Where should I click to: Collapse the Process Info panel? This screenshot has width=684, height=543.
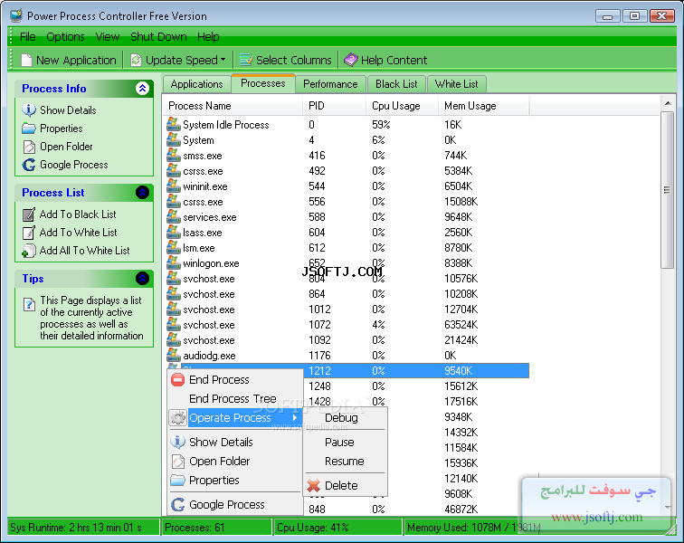click(142, 89)
